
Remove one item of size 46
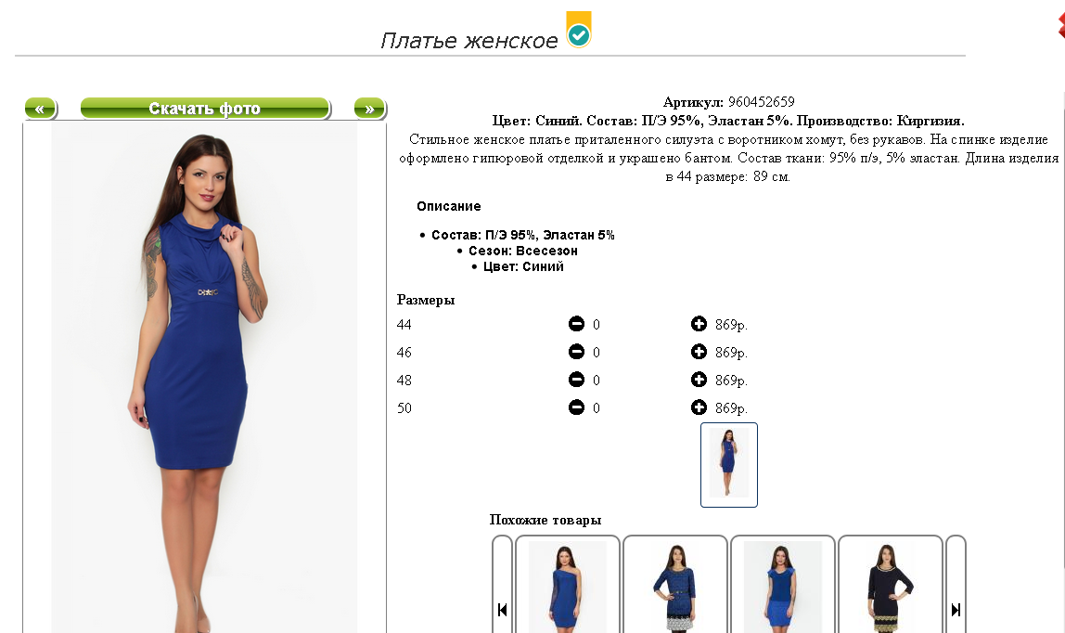click(x=576, y=352)
